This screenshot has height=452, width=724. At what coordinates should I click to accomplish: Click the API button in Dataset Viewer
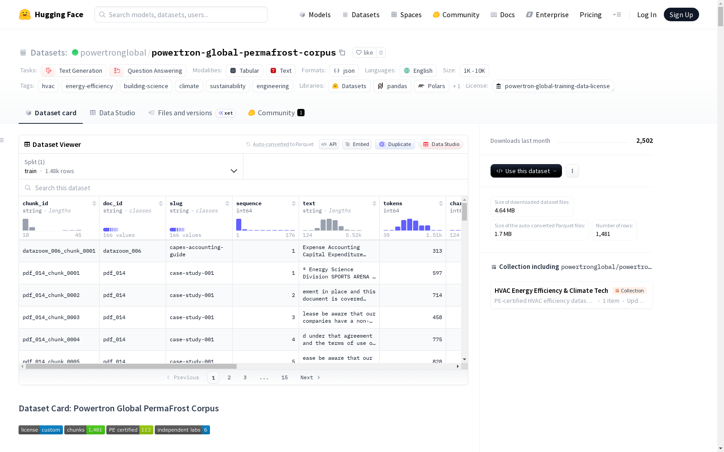coord(329,144)
